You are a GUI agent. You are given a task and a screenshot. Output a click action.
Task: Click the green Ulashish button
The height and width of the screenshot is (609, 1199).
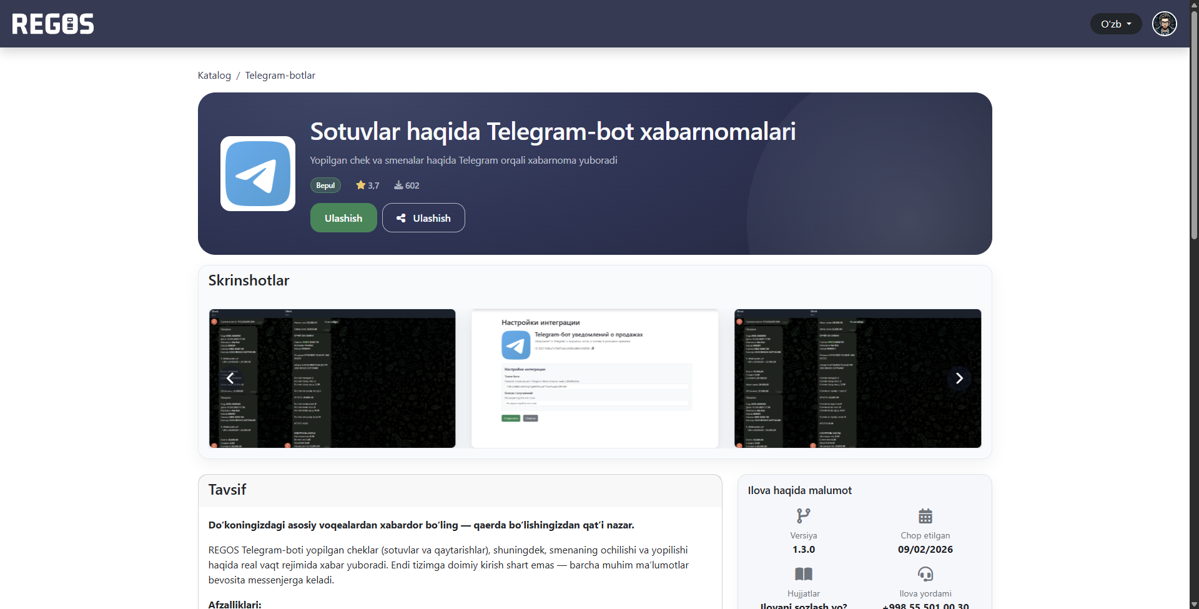tap(343, 218)
